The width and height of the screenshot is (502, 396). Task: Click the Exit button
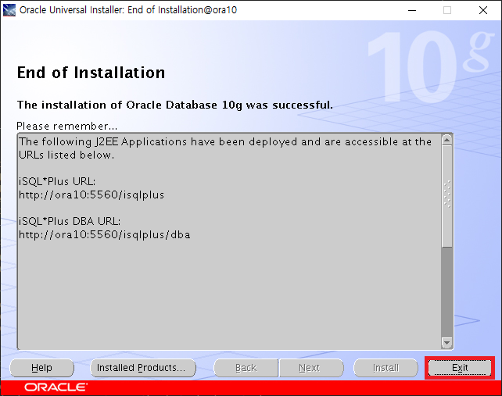[x=460, y=368]
